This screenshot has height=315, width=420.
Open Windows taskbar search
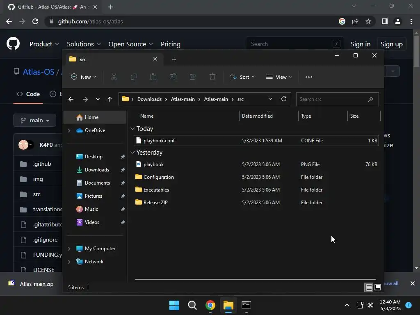pyautogui.click(x=192, y=305)
